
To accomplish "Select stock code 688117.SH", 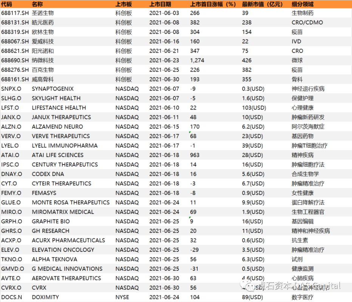I will point(15,13).
